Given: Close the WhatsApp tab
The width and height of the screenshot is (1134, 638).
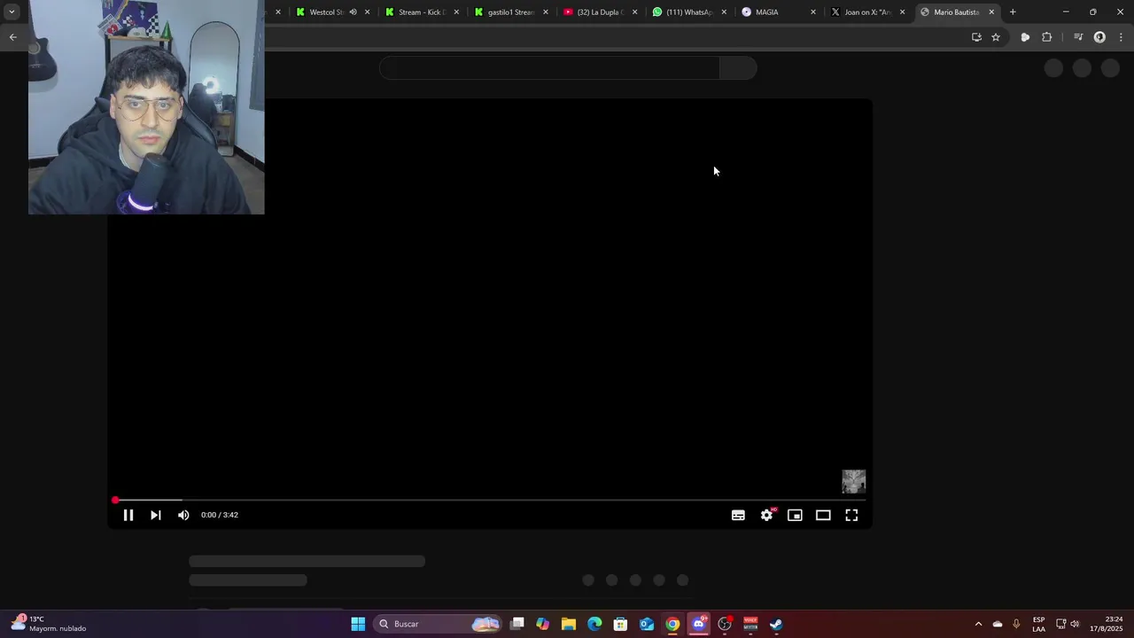Looking at the screenshot, I should 724,12.
